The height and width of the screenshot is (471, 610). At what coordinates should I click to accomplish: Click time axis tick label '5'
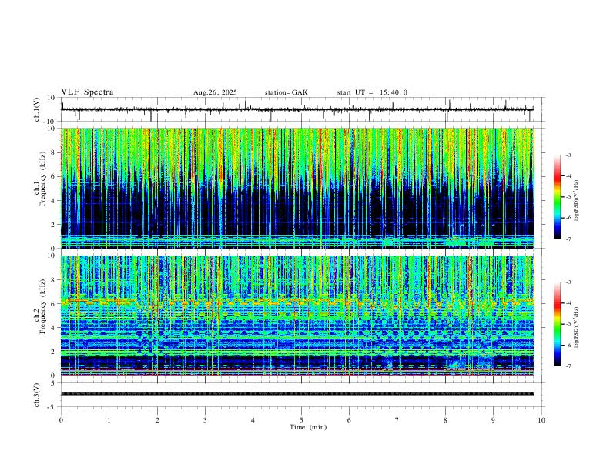tap(301, 420)
